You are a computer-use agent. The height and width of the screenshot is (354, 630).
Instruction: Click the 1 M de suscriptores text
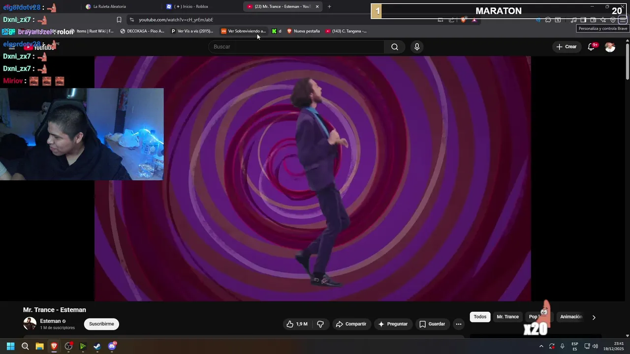[x=57, y=328]
